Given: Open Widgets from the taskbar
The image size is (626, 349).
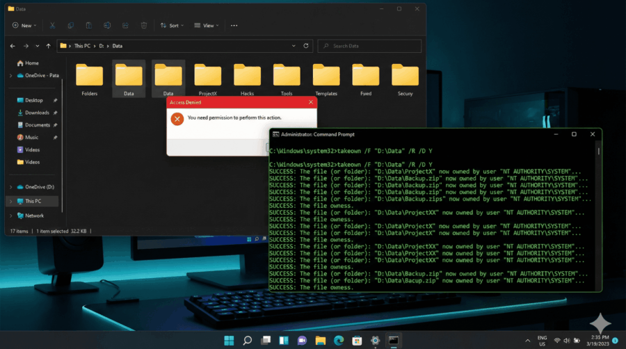Looking at the screenshot, I should coord(284,340).
